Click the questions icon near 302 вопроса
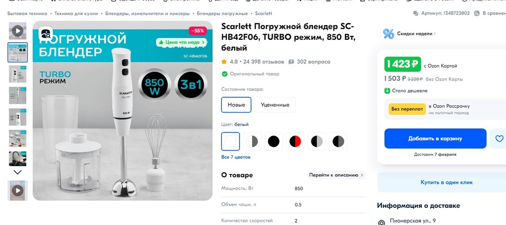The height and width of the screenshot is (225, 506). pos(291,62)
